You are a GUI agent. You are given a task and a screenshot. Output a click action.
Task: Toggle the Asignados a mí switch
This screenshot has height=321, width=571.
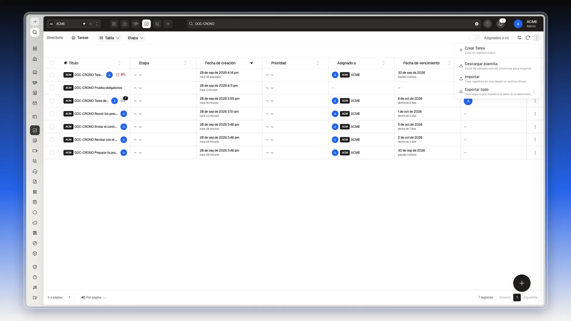point(475,38)
